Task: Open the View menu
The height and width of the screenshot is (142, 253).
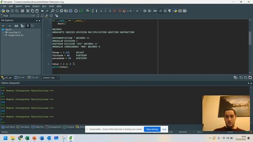Action: click(27, 6)
